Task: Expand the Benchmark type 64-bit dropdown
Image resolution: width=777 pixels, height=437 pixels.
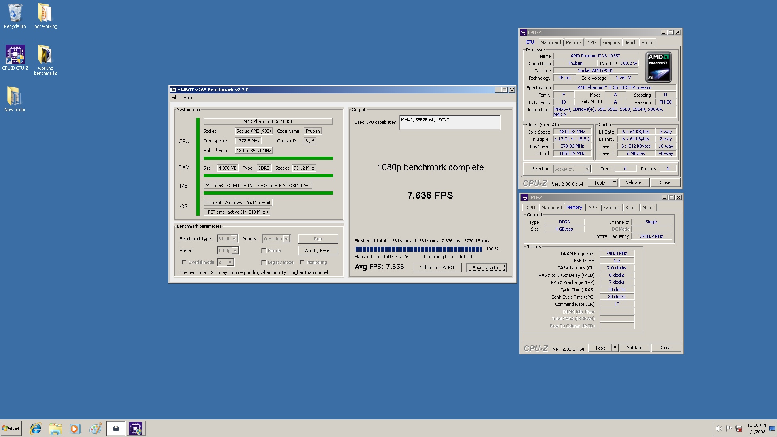Action: tap(234, 239)
